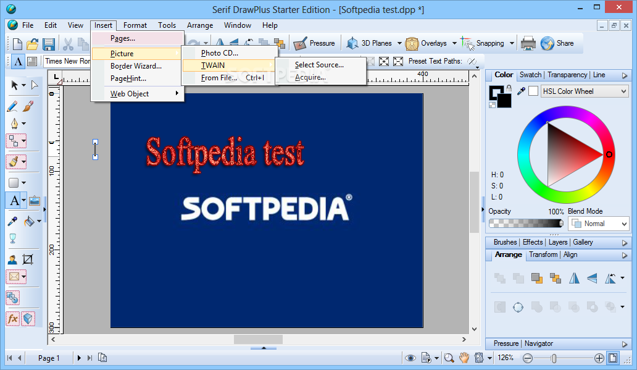
Task: Select the Pencil tool
Action: tap(12, 106)
